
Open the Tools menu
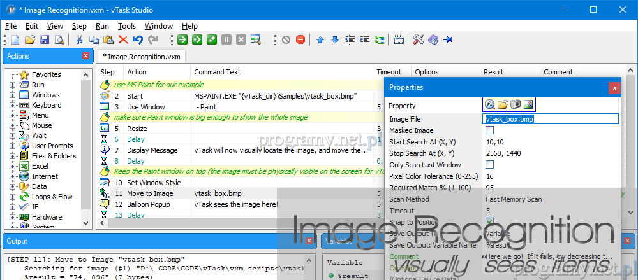pyautogui.click(x=127, y=26)
